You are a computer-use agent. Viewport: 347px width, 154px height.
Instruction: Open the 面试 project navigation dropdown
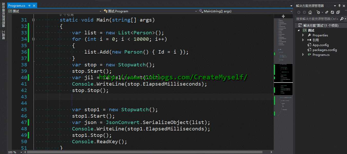[100, 11]
